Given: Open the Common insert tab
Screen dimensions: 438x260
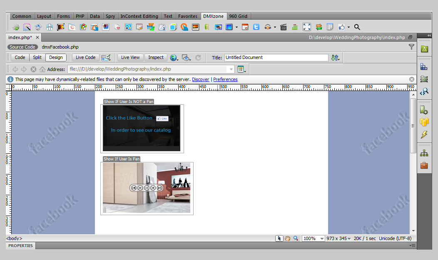Looking at the screenshot, I should pyautogui.click(x=22, y=16).
